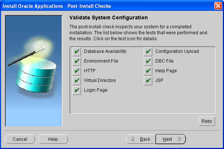Select the Database Availability label
This screenshot has height=149, width=224.
pyautogui.click(x=105, y=51)
